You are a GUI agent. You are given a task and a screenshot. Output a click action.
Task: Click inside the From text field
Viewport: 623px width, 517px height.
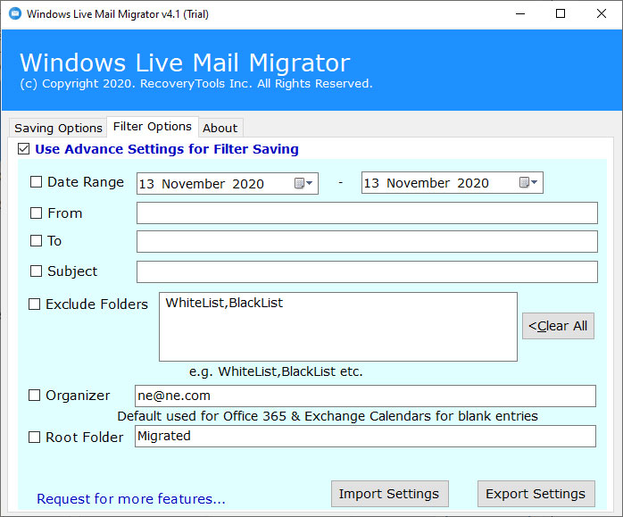click(367, 213)
